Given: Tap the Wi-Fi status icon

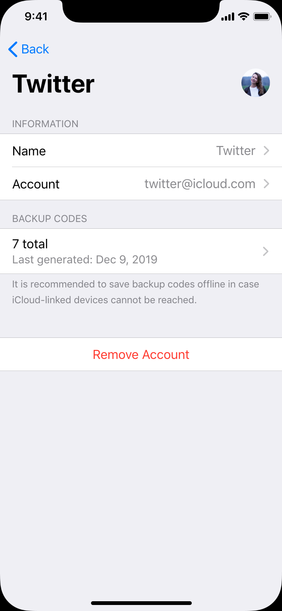Looking at the screenshot, I should [244, 17].
